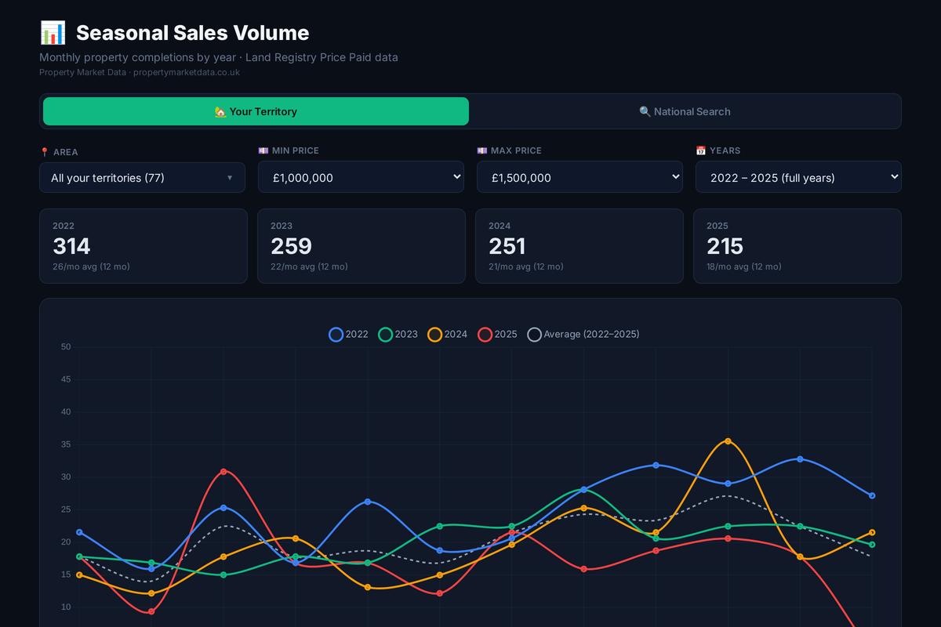Expand the Min Price dropdown
Viewport: 941px width, 627px height.
point(361,177)
